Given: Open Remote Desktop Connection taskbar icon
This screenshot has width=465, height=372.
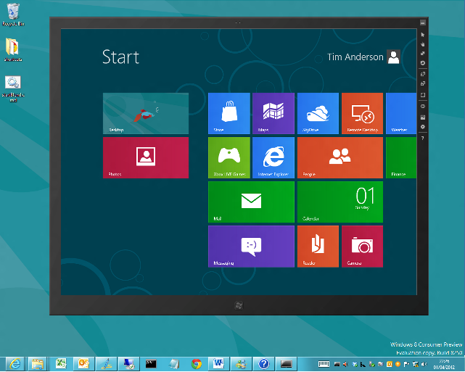Looking at the screenshot, I should point(128,364).
